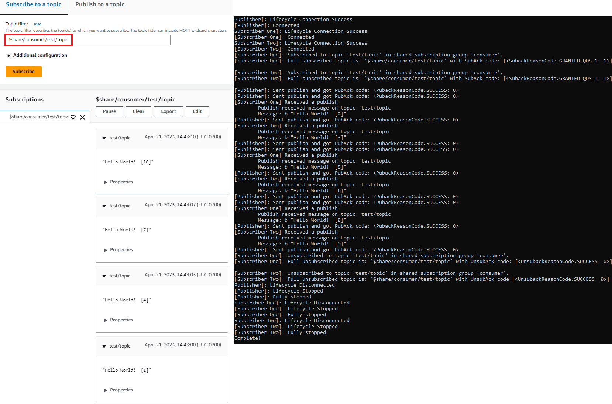Export the subscription messages
The image size is (612, 404).
point(168,111)
